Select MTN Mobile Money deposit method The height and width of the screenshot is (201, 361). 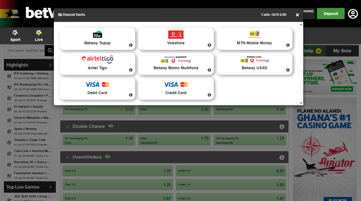(x=254, y=39)
